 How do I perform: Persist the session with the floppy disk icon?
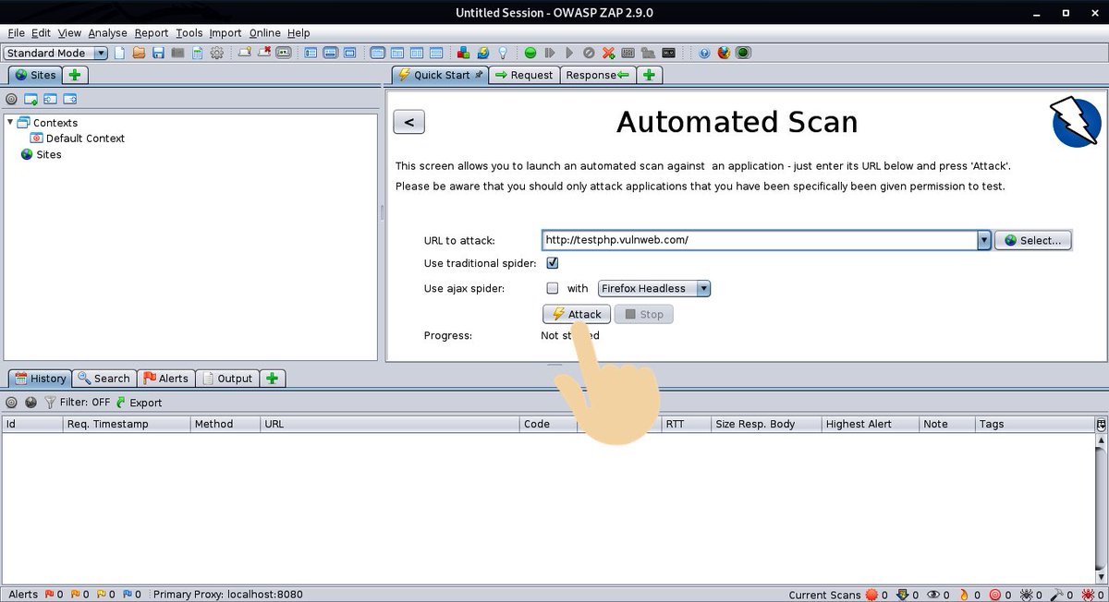[x=158, y=53]
